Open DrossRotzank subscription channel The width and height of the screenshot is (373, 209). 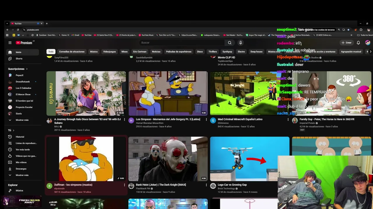[23, 82]
